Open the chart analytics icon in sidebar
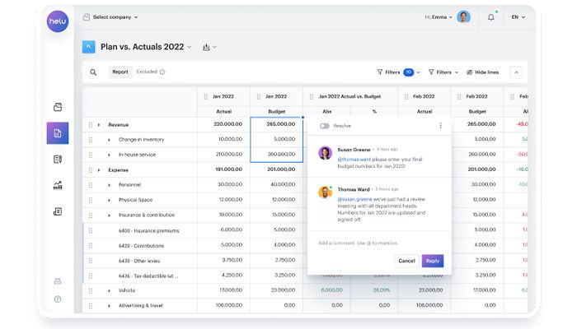577x329 pixels. [58, 185]
